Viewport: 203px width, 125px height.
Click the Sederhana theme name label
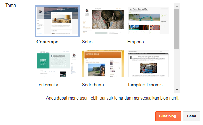(93, 85)
